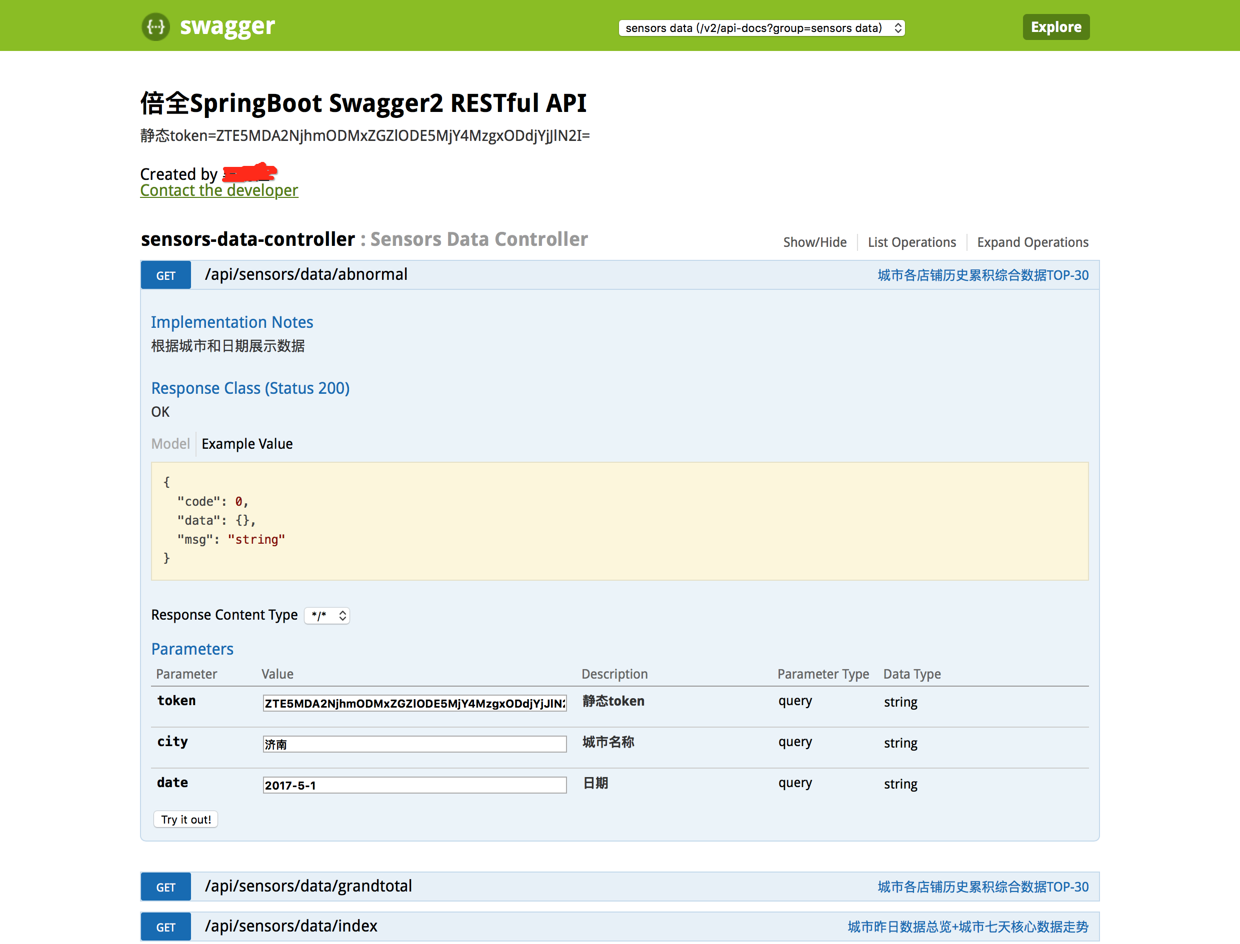Image resolution: width=1240 pixels, height=944 pixels.
Task: Click the GET badge for /grandtotal
Action: coord(166,887)
